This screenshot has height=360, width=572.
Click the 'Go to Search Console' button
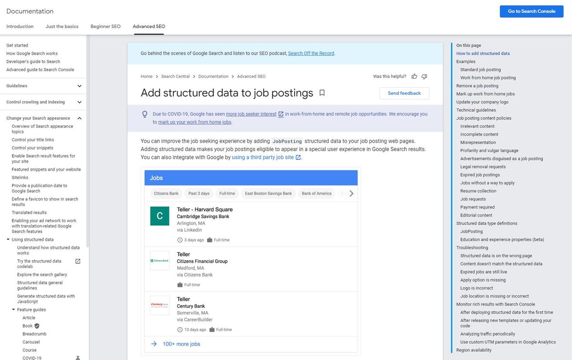point(531,11)
